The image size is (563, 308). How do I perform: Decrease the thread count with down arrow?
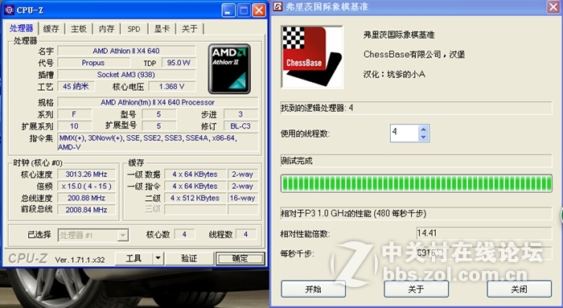[424, 137]
